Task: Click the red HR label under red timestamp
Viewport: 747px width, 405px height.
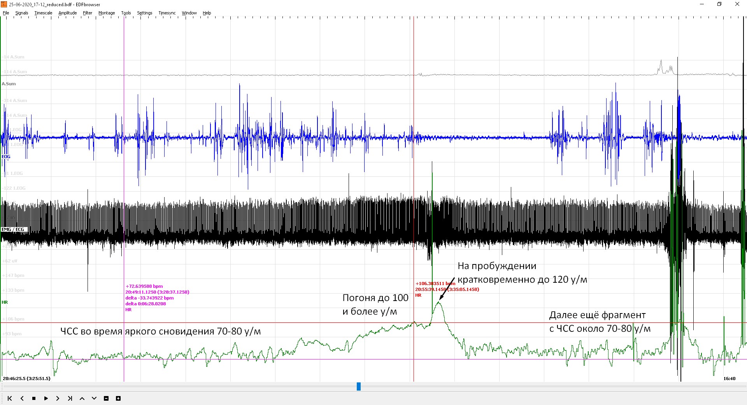Action: [x=418, y=295]
